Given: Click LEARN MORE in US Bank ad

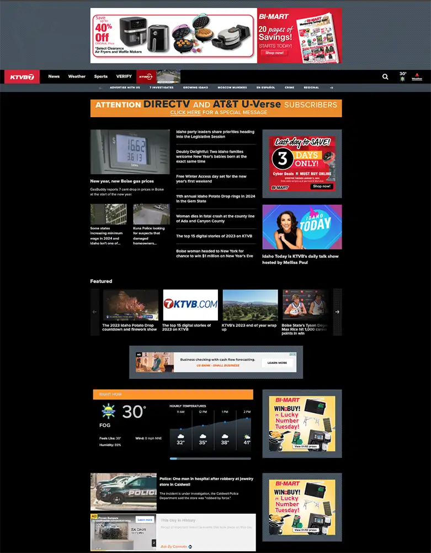Looking at the screenshot, I should pos(277,363).
